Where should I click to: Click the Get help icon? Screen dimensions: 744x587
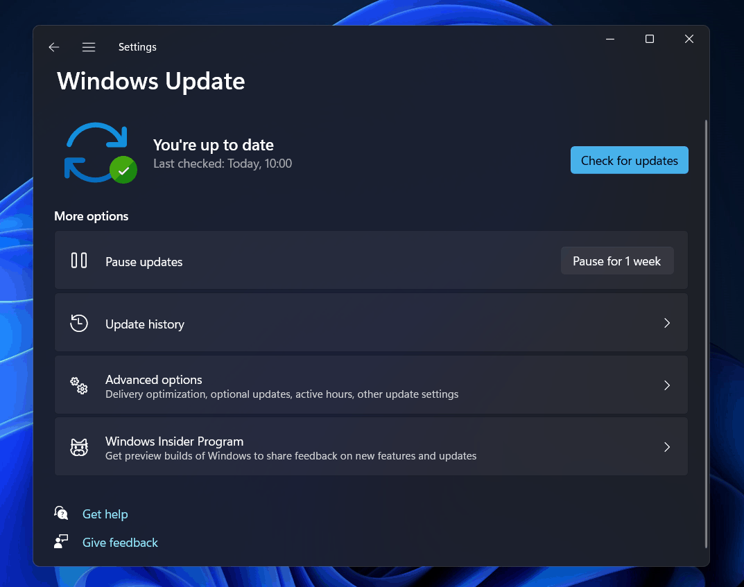(x=61, y=513)
